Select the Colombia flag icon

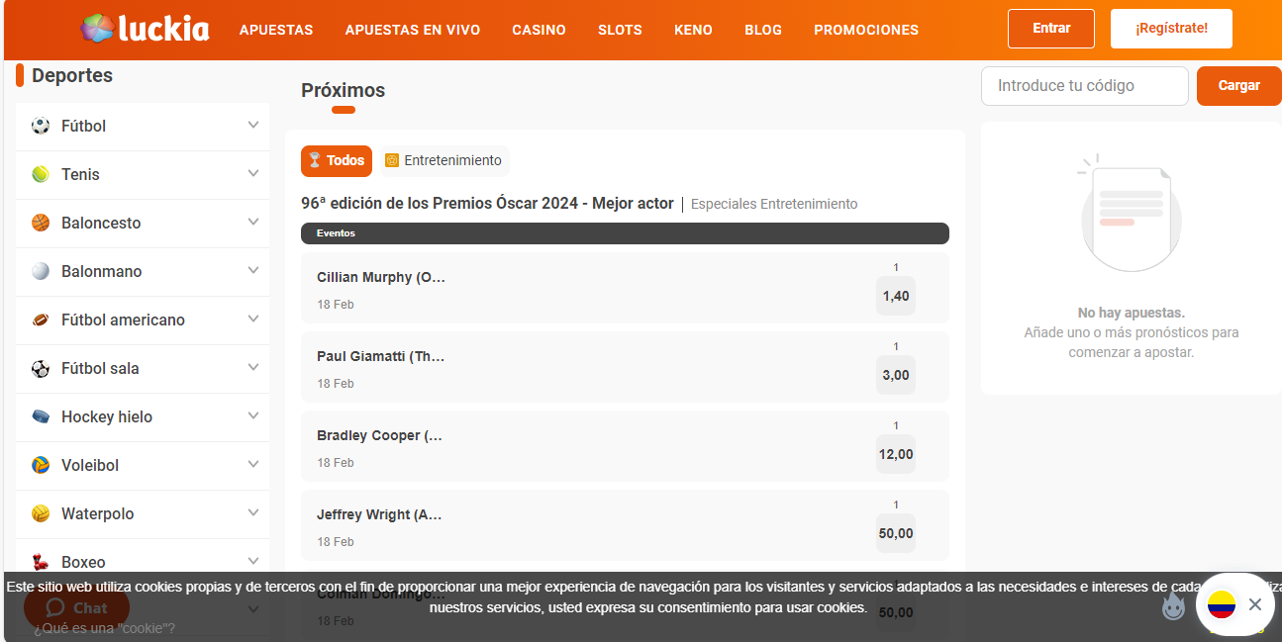1222,604
